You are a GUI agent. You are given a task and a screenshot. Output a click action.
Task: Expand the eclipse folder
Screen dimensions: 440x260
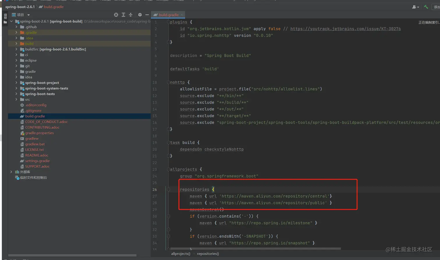17,60
